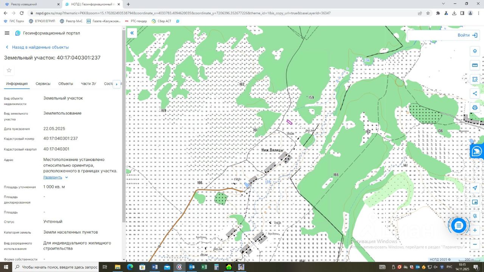This screenshot has height=272, width=484.
Task: Expand the full address with Развернуть
Action: (56, 177)
